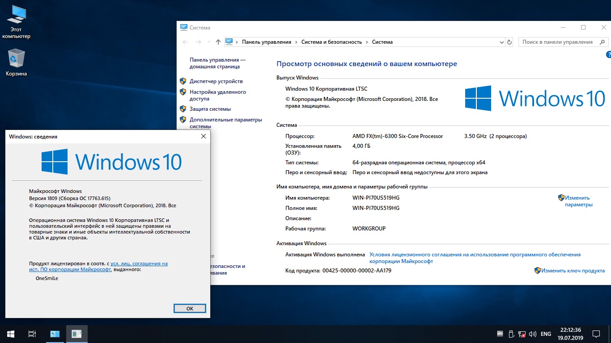Screen dimensions: 611x343
Task: Click the ENG language indicator
Action: click(546, 334)
